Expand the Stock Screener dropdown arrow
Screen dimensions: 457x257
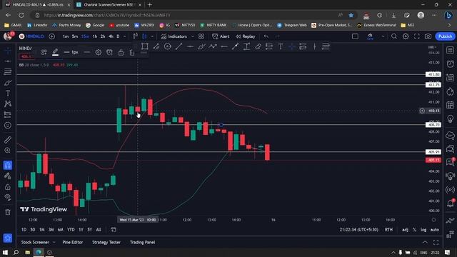tap(54, 242)
